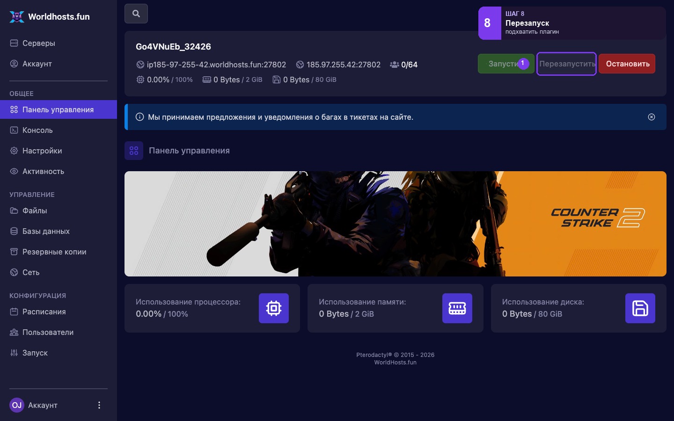Click the Worldhosts.fun logo icon
This screenshot has height=421, width=674.
[x=17, y=16]
